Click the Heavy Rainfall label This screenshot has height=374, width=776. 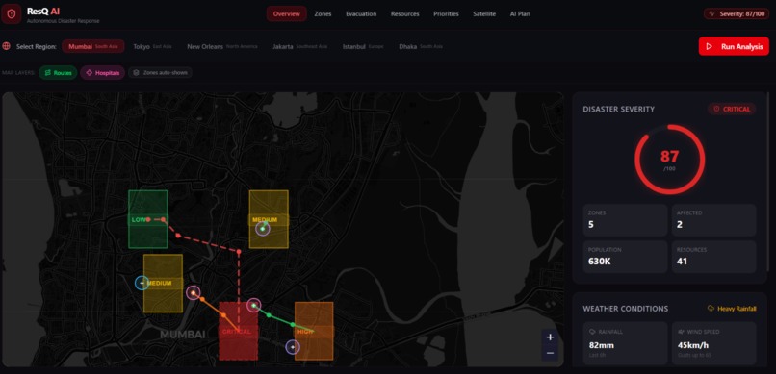coord(737,309)
